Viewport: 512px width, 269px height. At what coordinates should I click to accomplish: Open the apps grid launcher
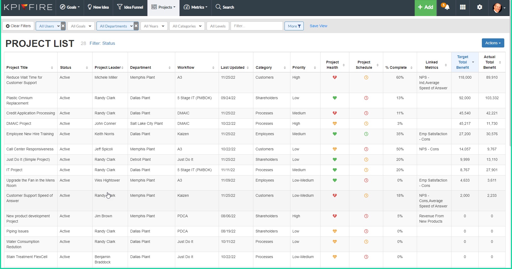(x=463, y=7)
